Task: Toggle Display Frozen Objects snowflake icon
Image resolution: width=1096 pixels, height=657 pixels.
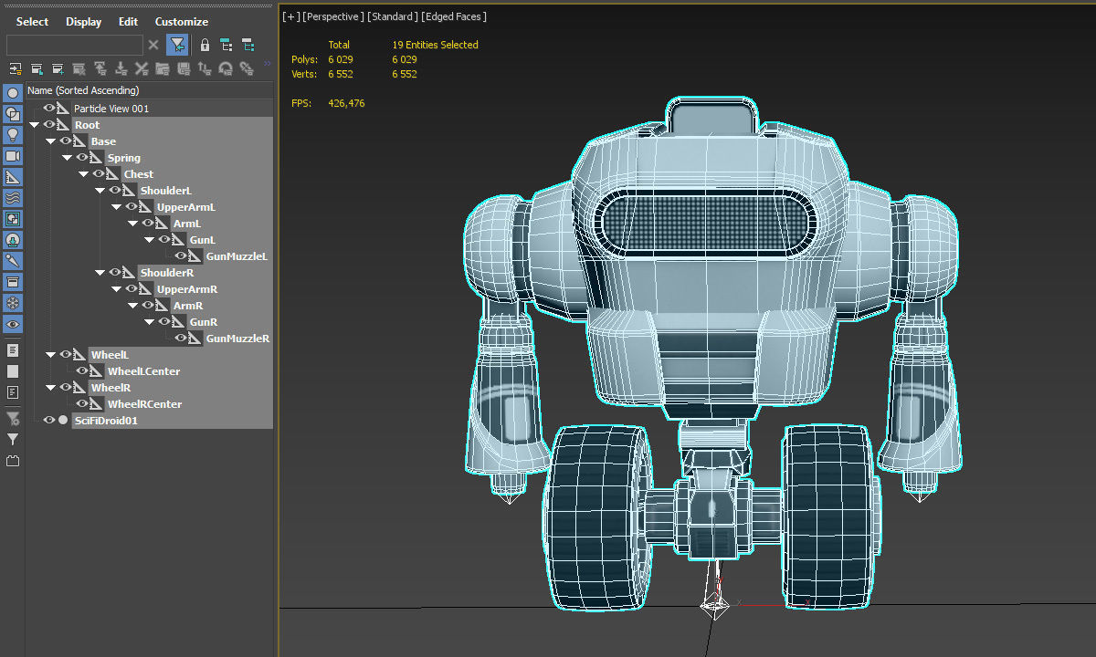Action: tap(13, 303)
